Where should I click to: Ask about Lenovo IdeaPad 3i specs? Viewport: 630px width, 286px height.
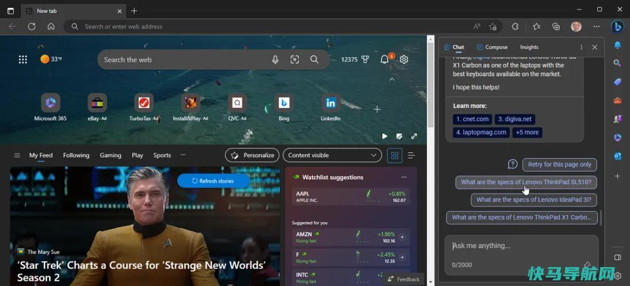(x=533, y=200)
